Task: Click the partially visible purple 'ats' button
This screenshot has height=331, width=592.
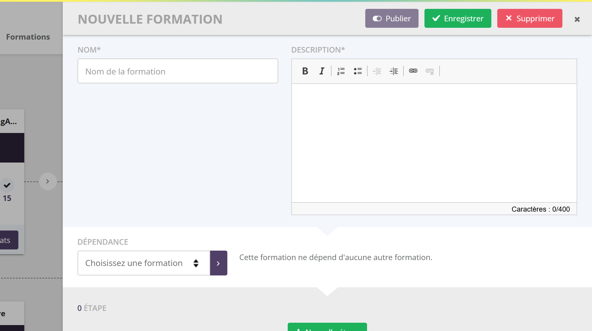Action: (9, 240)
